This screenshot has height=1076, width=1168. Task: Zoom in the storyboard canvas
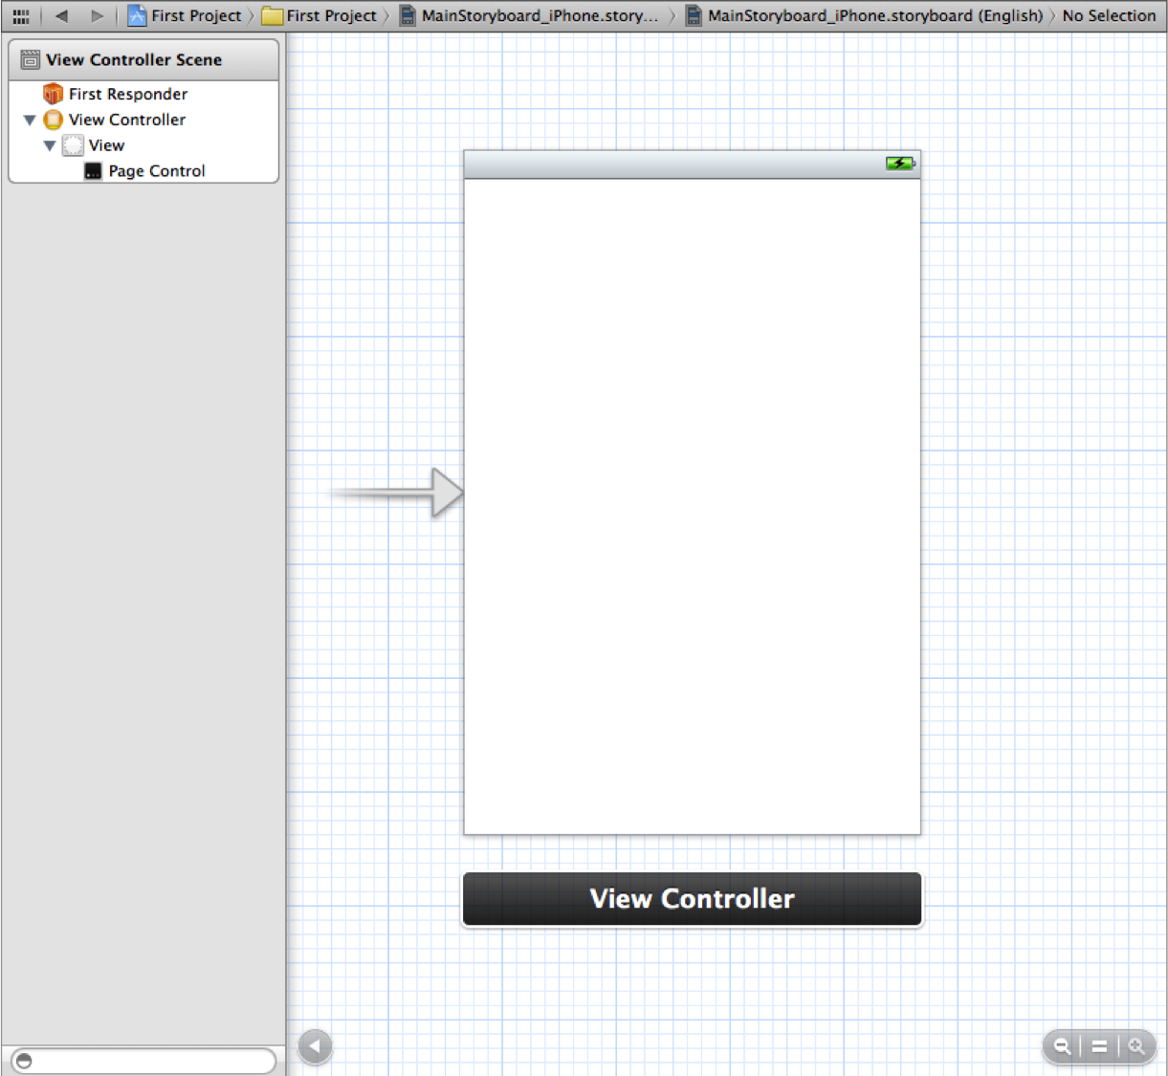pos(1136,1046)
